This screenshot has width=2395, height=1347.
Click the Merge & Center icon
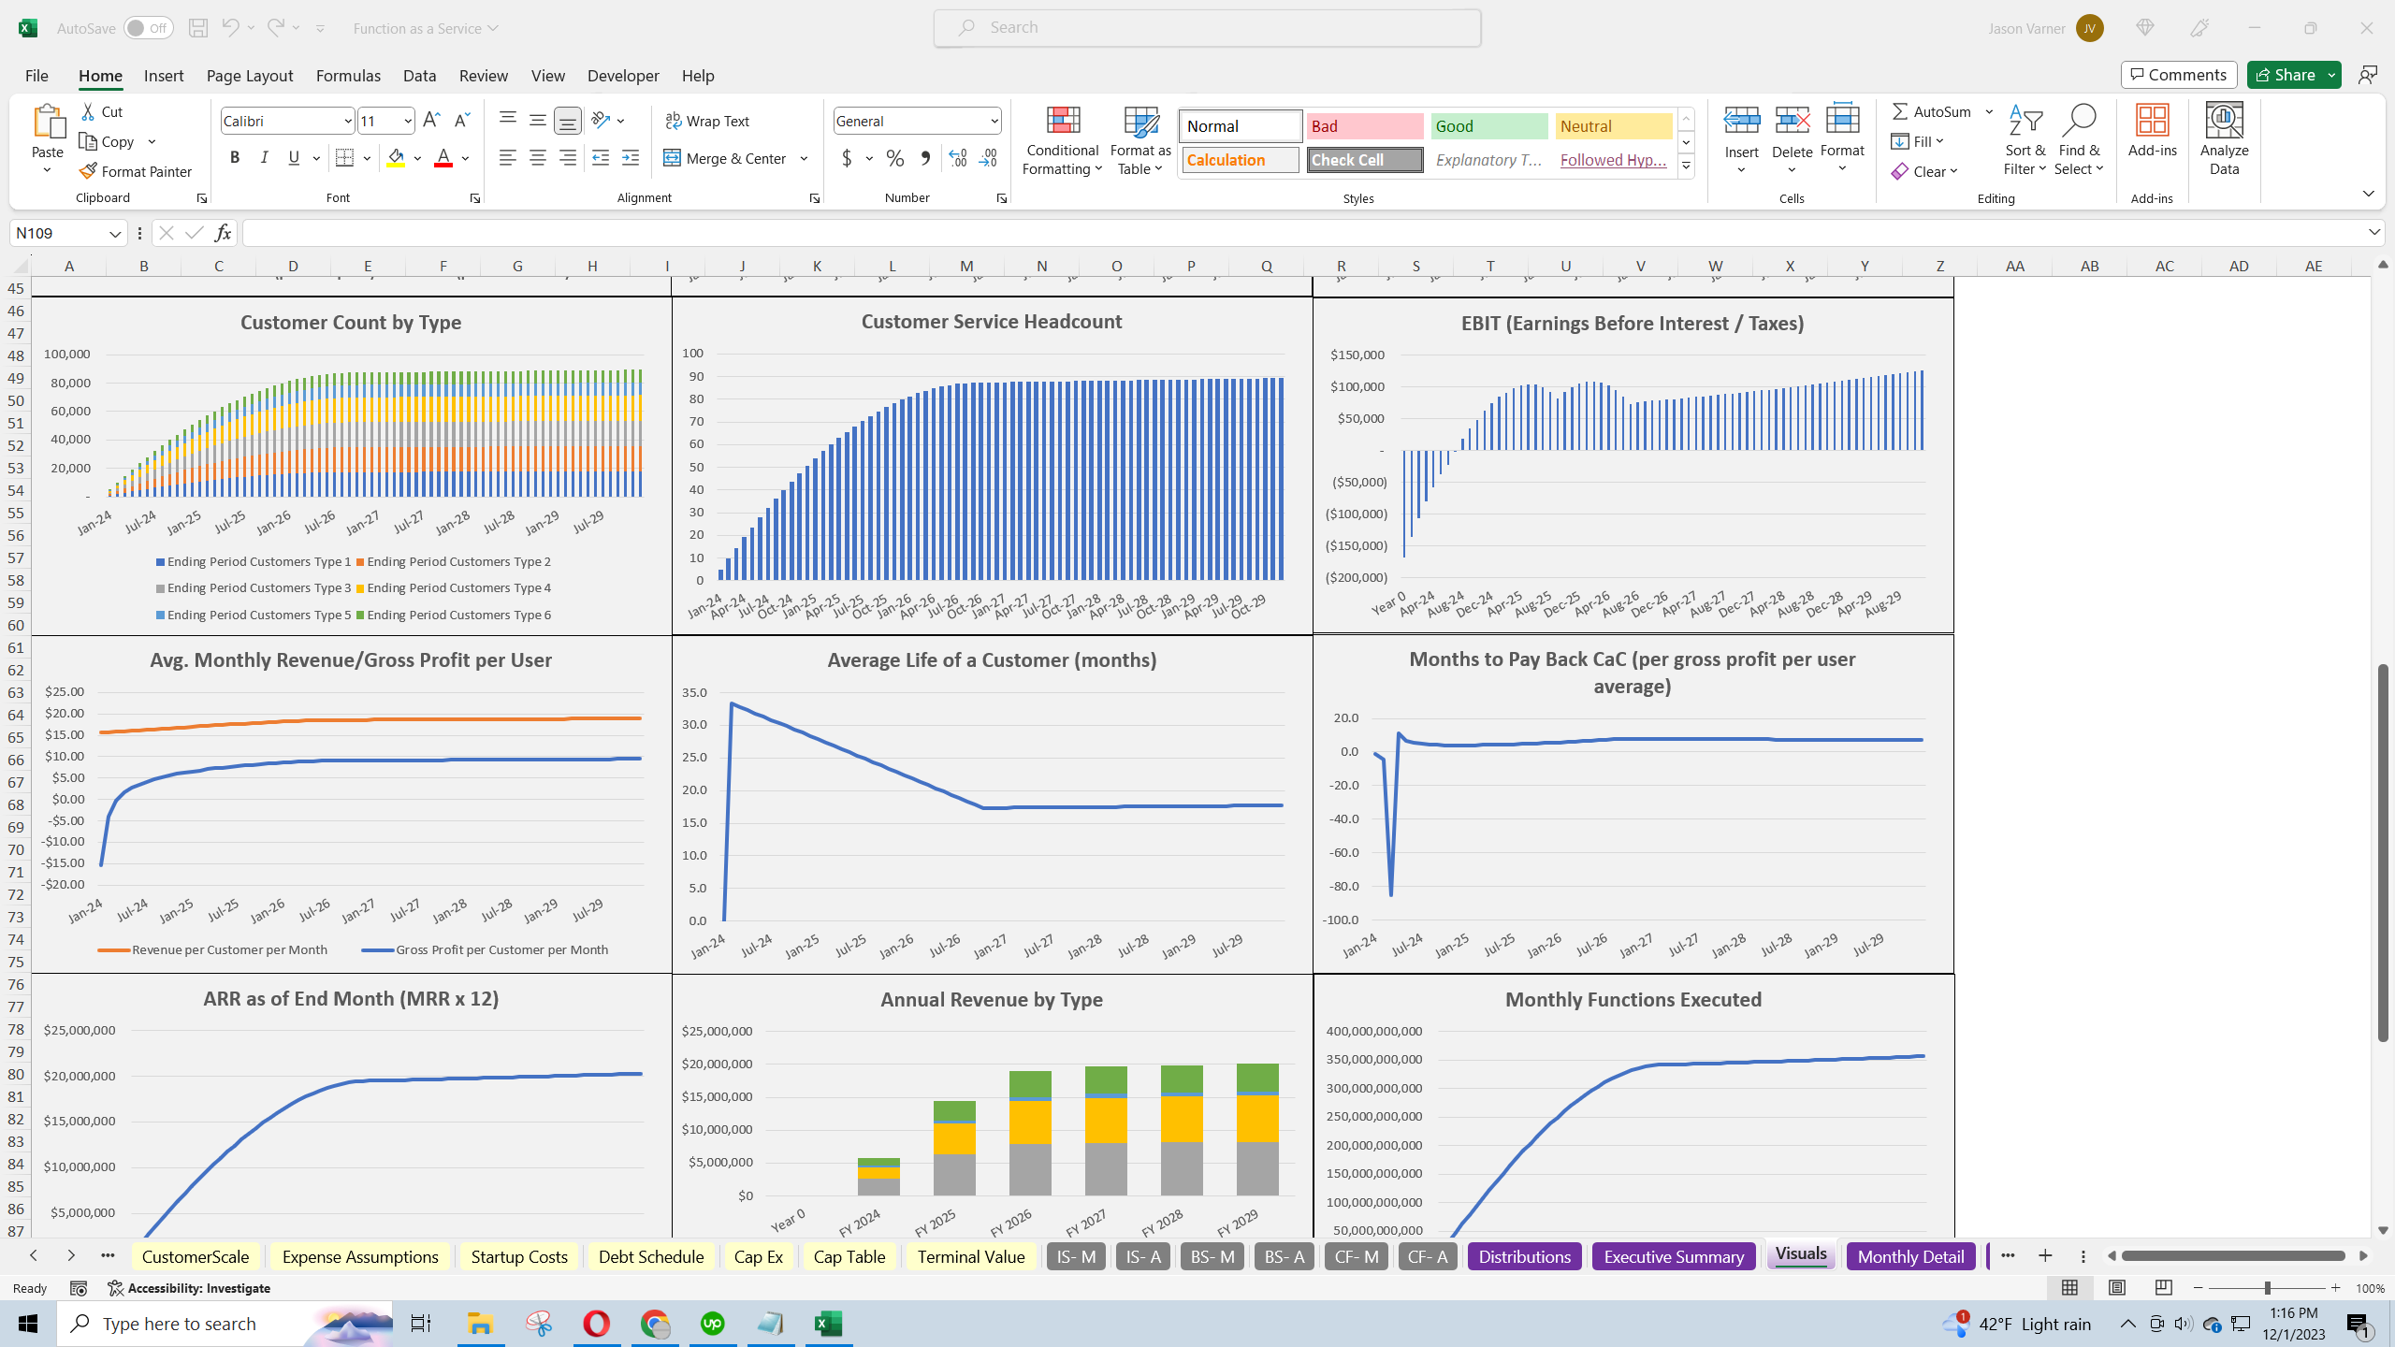[672, 158]
